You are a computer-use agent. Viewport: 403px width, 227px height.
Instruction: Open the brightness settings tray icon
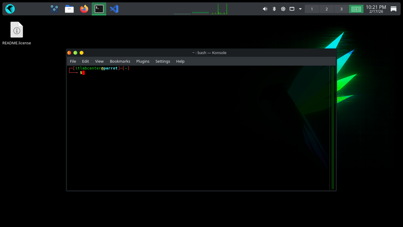(283, 9)
